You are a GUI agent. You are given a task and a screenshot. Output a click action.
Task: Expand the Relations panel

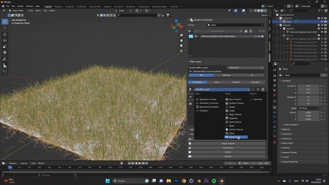[x=286, y=129]
